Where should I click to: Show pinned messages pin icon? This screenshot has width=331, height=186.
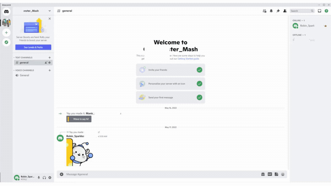pos(278,11)
